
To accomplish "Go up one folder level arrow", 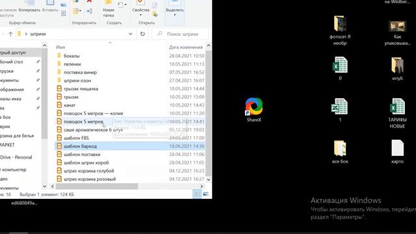I will 10,34.
